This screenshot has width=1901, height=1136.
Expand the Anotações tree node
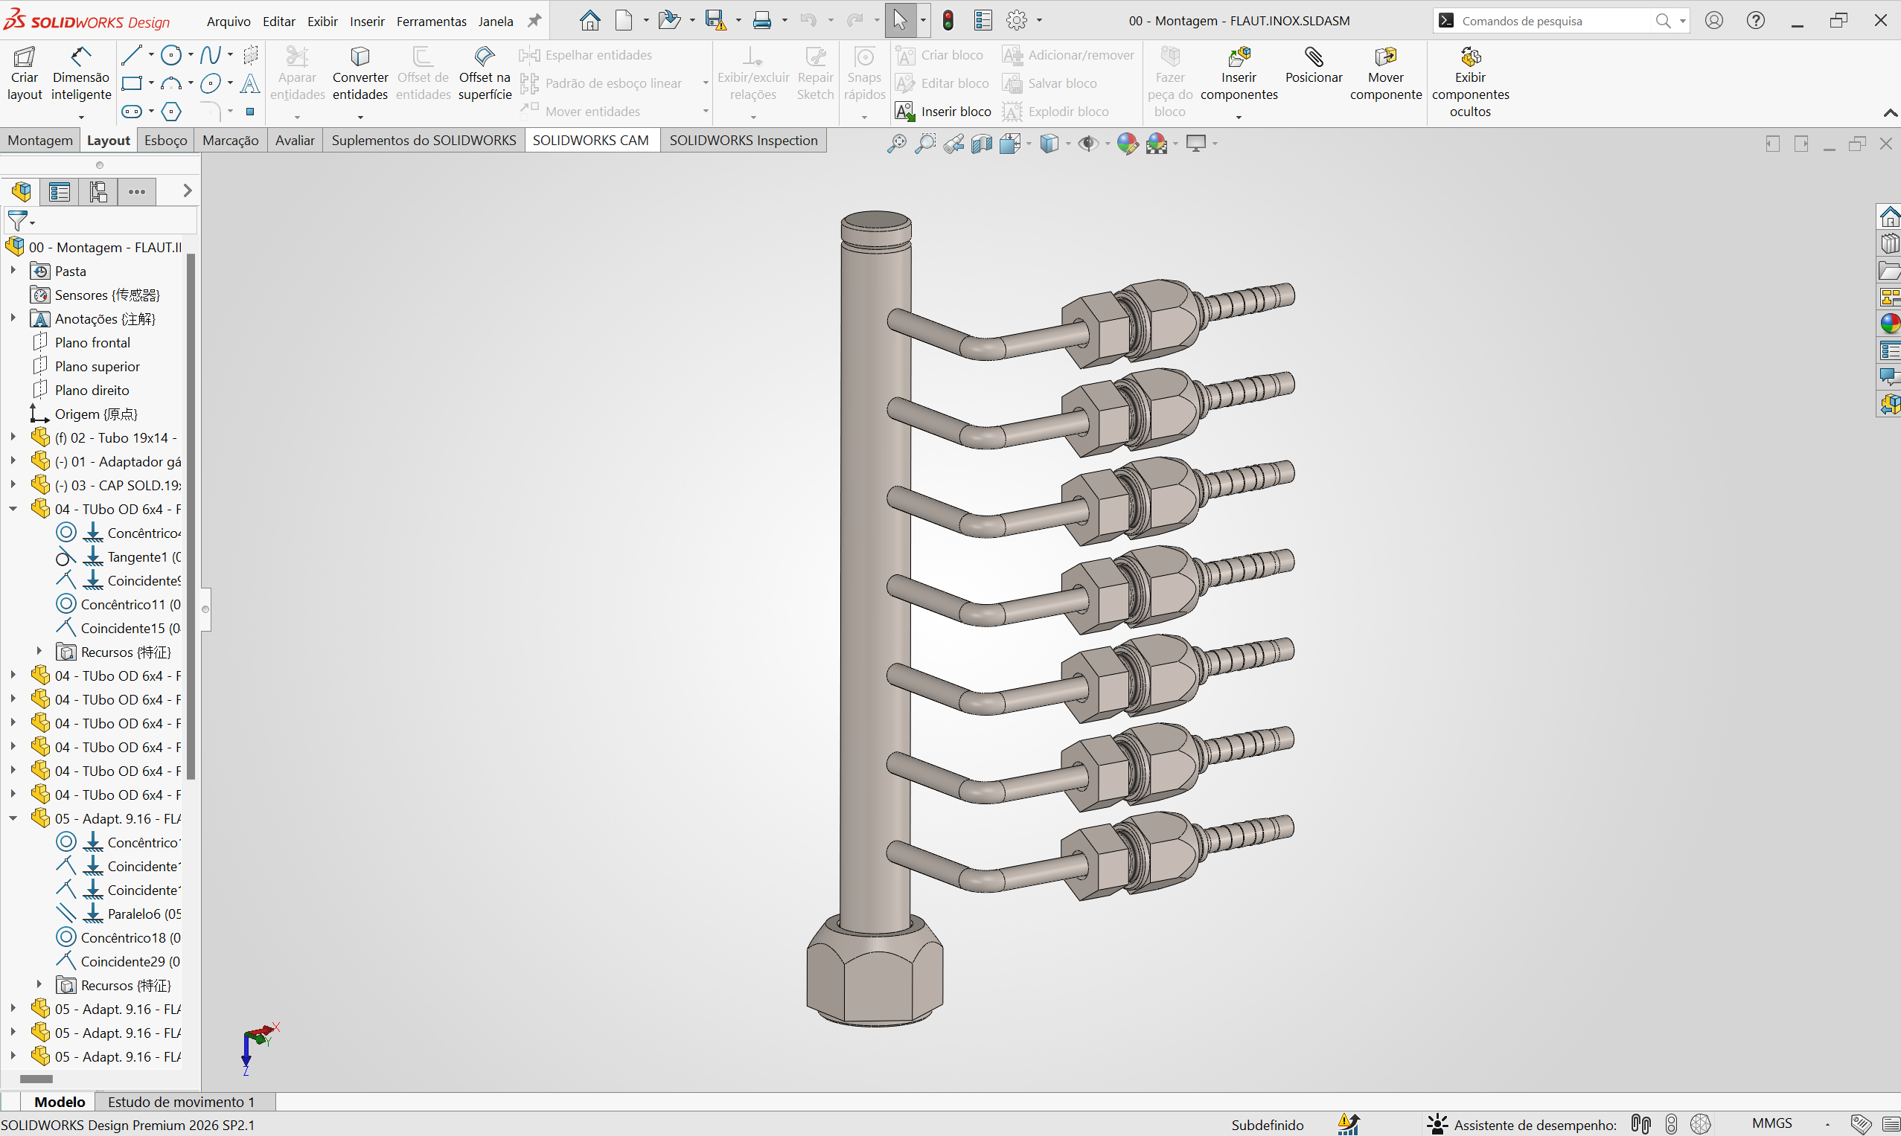click(x=13, y=318)
